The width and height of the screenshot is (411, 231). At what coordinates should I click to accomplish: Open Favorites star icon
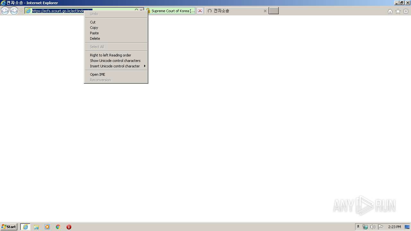click(398, 11)
